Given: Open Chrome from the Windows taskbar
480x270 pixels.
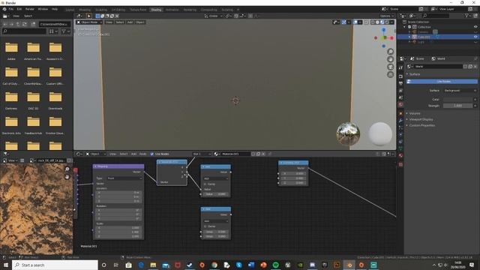Looking at the screenshot, I should [x=214, y=265].
